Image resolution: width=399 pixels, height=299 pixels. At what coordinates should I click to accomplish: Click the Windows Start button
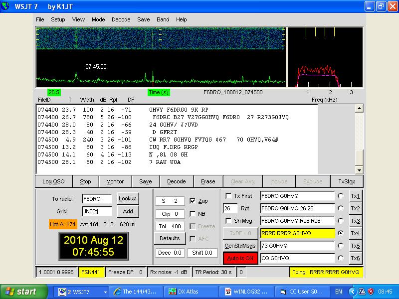pyautogui.click(x=21, y=292)
